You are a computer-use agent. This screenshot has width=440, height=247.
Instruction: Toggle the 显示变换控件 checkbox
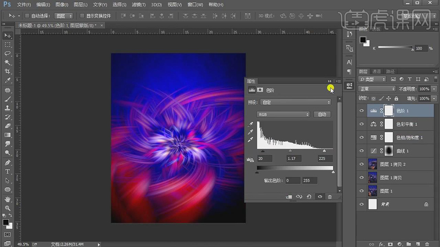click(x=82, y=16)
